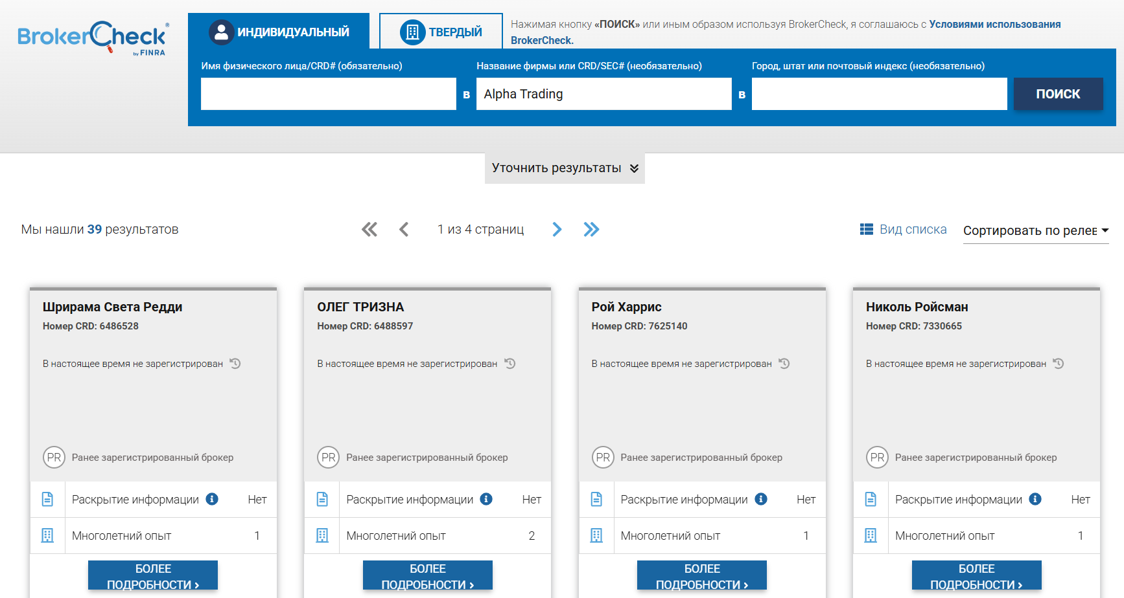Click document icon on ОЛЕГ ТРИЗНА card

tap(322, 499)
